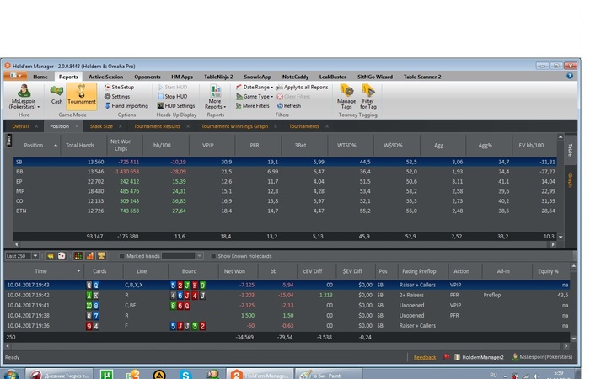Image resolution: width=590 pixels, height=379 pixels.
Task: Select the BTN position row
Action: (x=285, y=211)
